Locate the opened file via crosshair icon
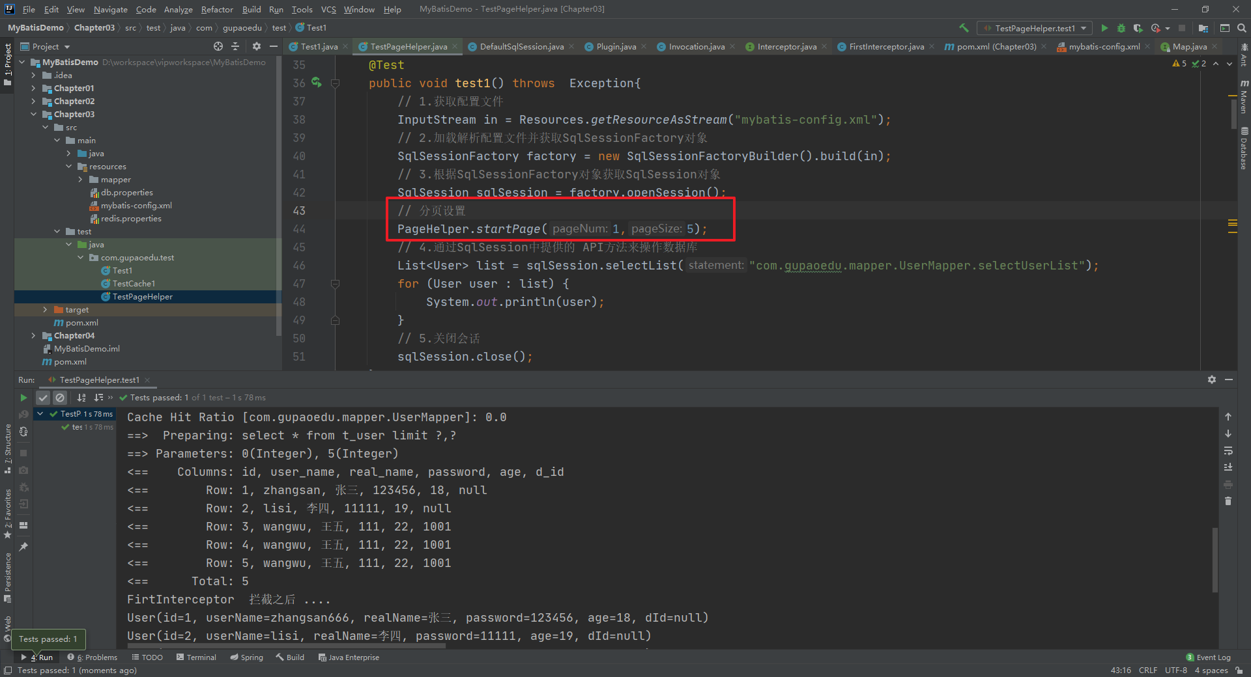 (x=218, y=46)
